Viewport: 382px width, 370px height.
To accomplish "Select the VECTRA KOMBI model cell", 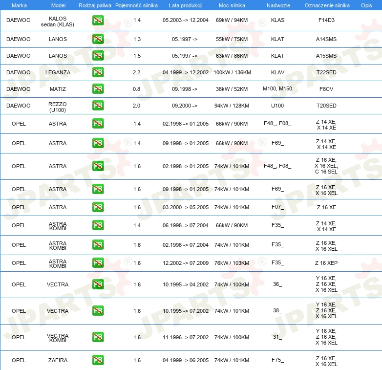I will coord(58,338).
